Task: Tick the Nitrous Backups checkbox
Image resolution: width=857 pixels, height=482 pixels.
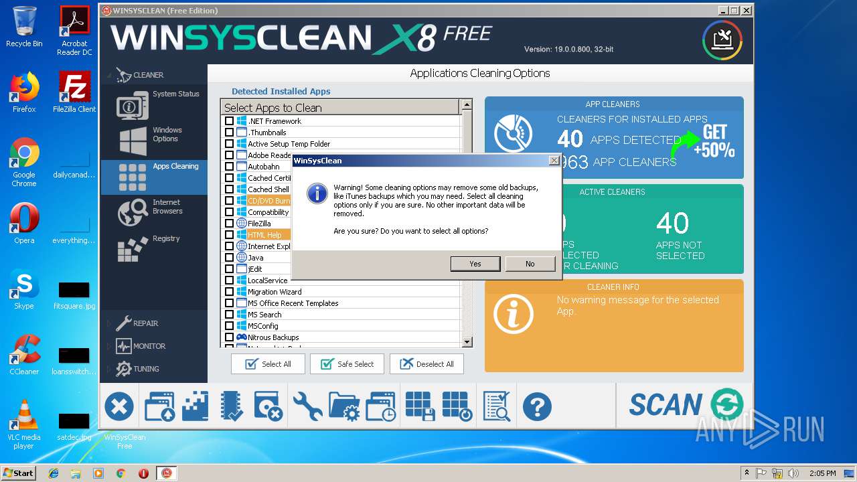Action: click(229, 337)
